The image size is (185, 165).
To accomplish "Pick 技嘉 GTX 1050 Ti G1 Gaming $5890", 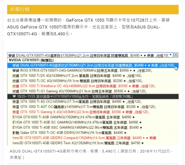I will pyautogui.click(x=93, y=91).
